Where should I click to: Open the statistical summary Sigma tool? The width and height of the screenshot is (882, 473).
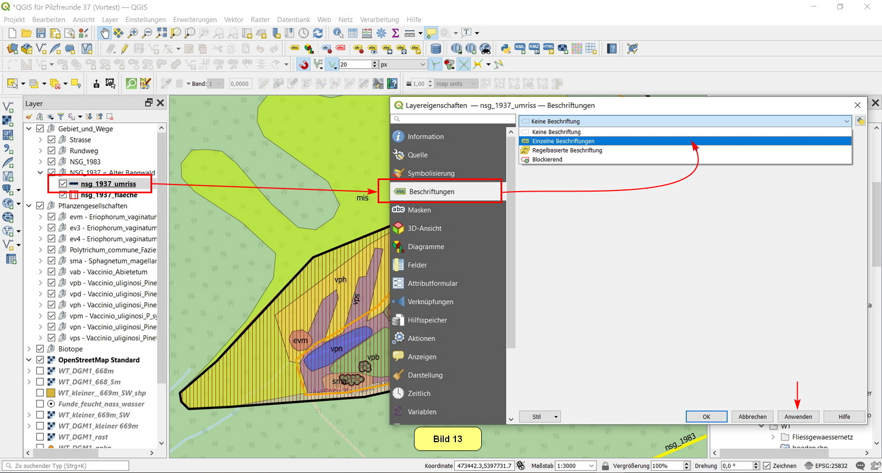[395, 34]
